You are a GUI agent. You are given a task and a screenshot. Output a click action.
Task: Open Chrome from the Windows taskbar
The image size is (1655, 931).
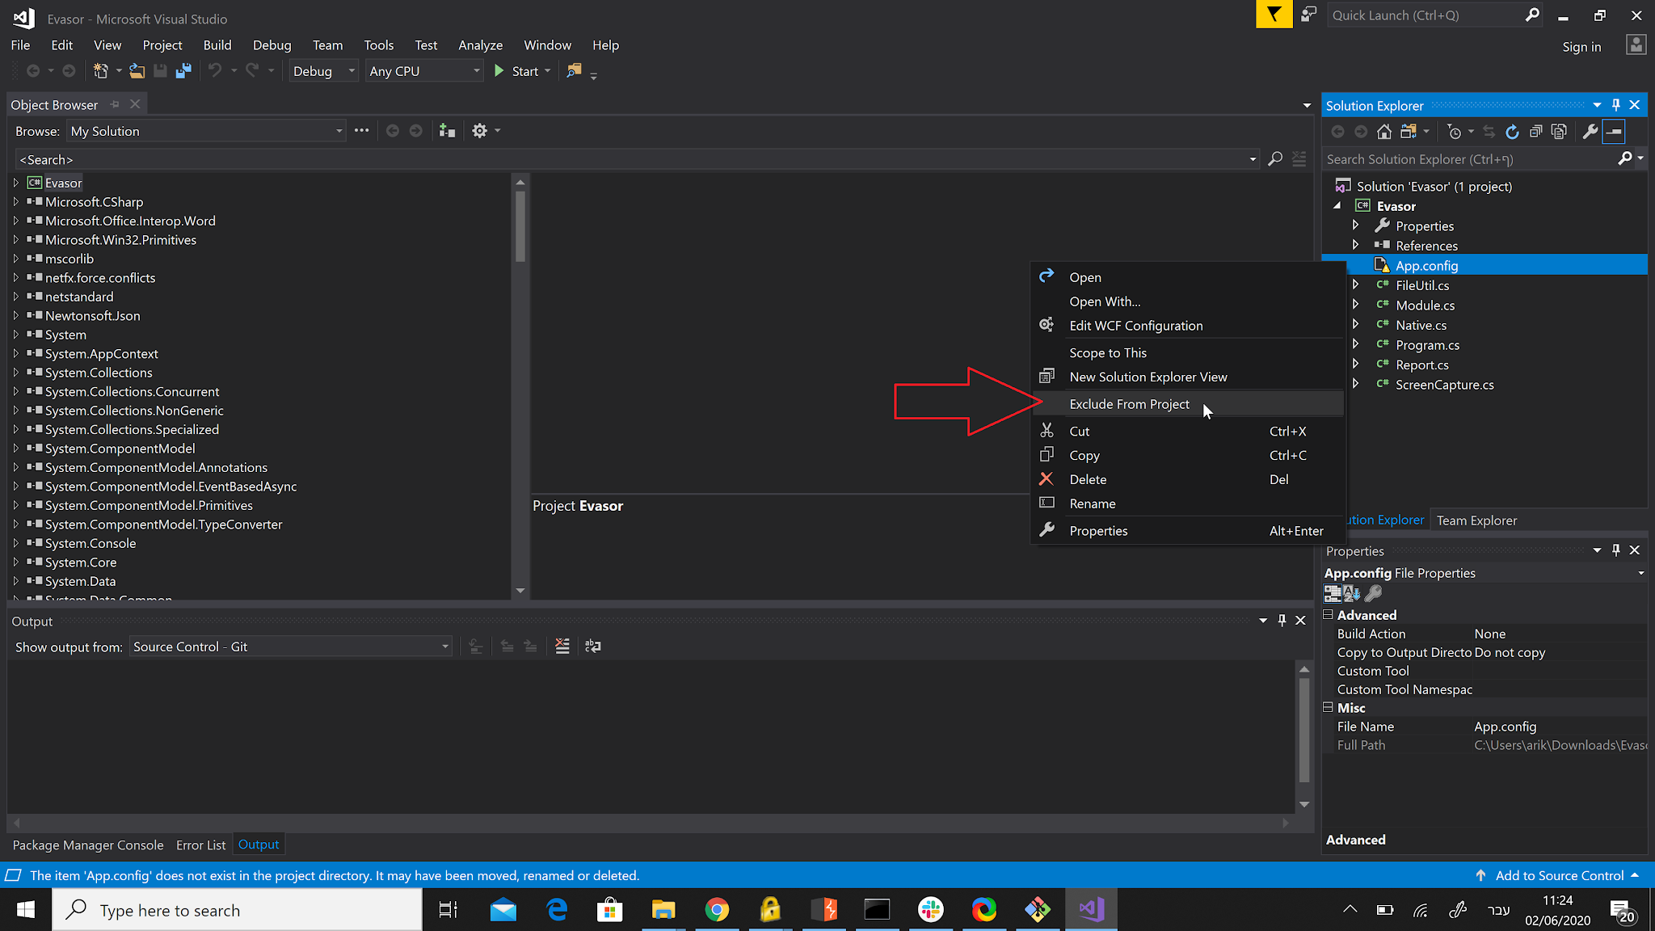pos(716,911)
